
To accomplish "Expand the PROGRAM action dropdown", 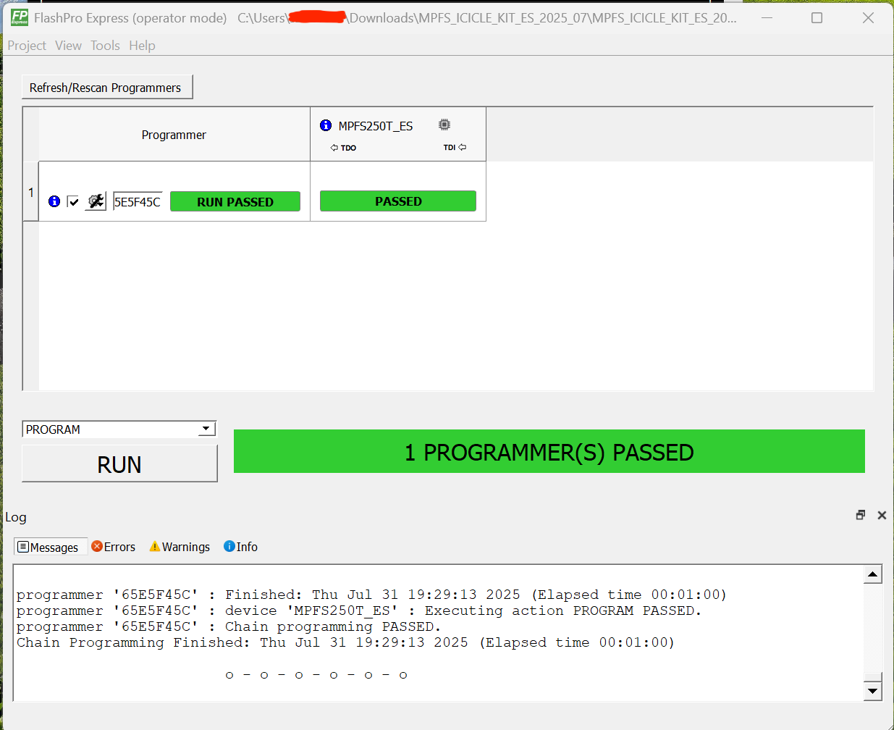I will click(x=206, y=429).
